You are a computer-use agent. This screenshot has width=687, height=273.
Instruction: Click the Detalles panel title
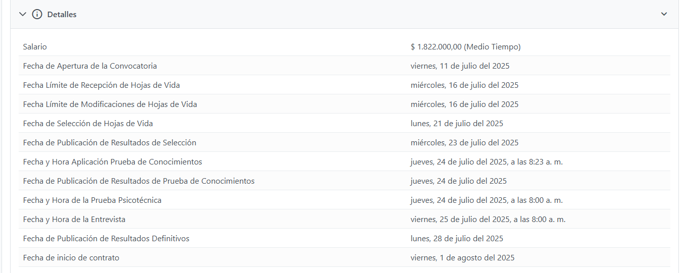tap(62, 15)
